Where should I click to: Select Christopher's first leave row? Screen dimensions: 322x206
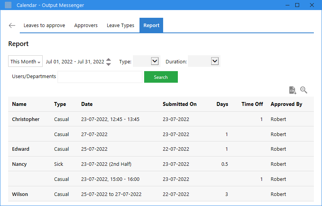click(161, 119)
